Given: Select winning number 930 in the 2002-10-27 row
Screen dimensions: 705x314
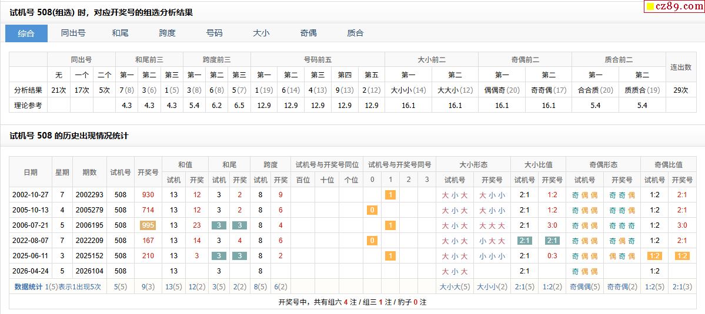Looking at the screenshot, I should [148, 195].
